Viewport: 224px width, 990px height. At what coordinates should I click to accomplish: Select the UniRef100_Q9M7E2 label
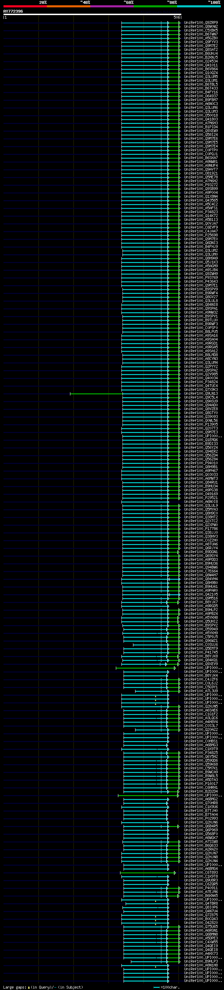(201, 46)
